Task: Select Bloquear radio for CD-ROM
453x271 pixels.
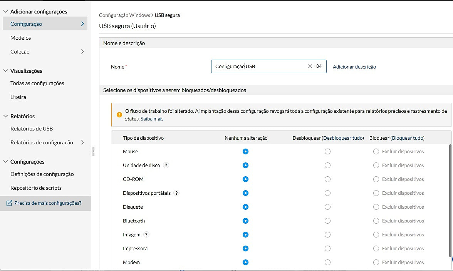Action: (376, 179)
